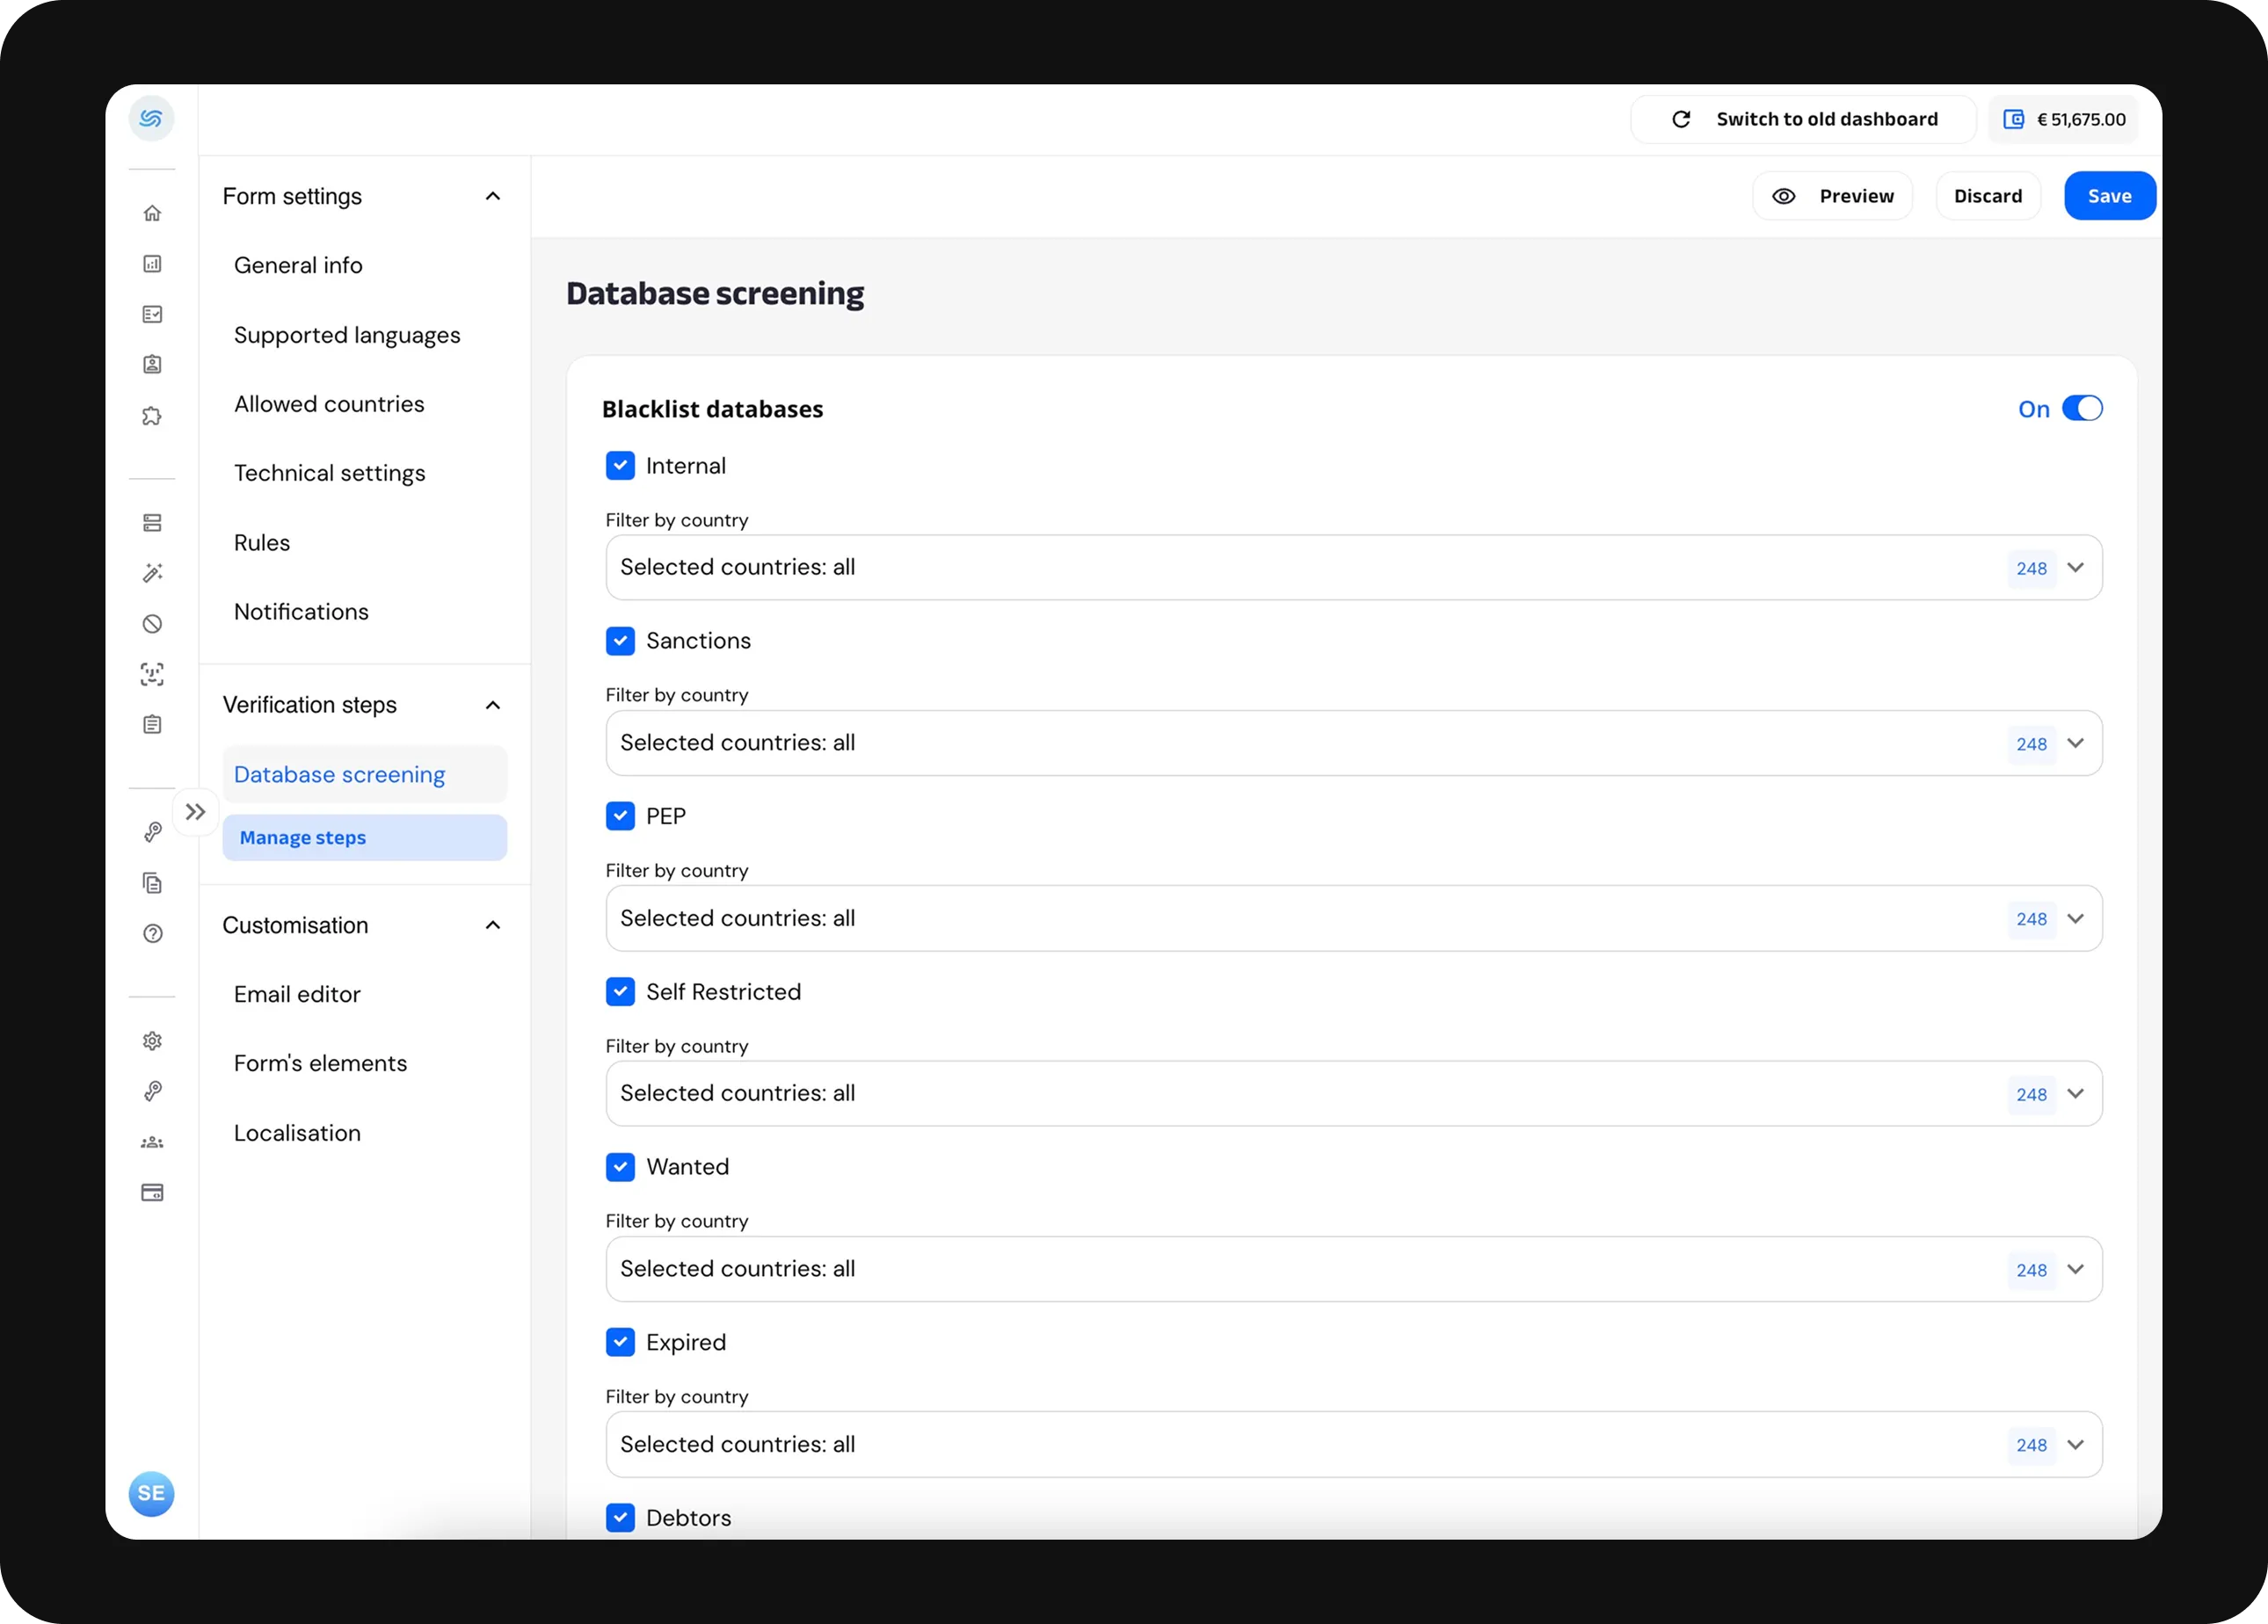Expand sidebar with double chevron icon
2268x1624 pixels.
coord(196,811)
